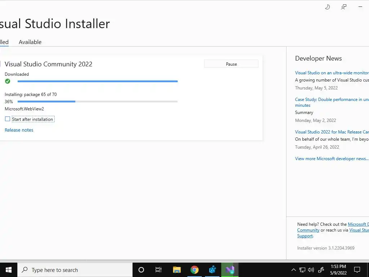369x277 pixels.
Task: Toggle dark theme moon icon
Action: [x=327, y=7]
